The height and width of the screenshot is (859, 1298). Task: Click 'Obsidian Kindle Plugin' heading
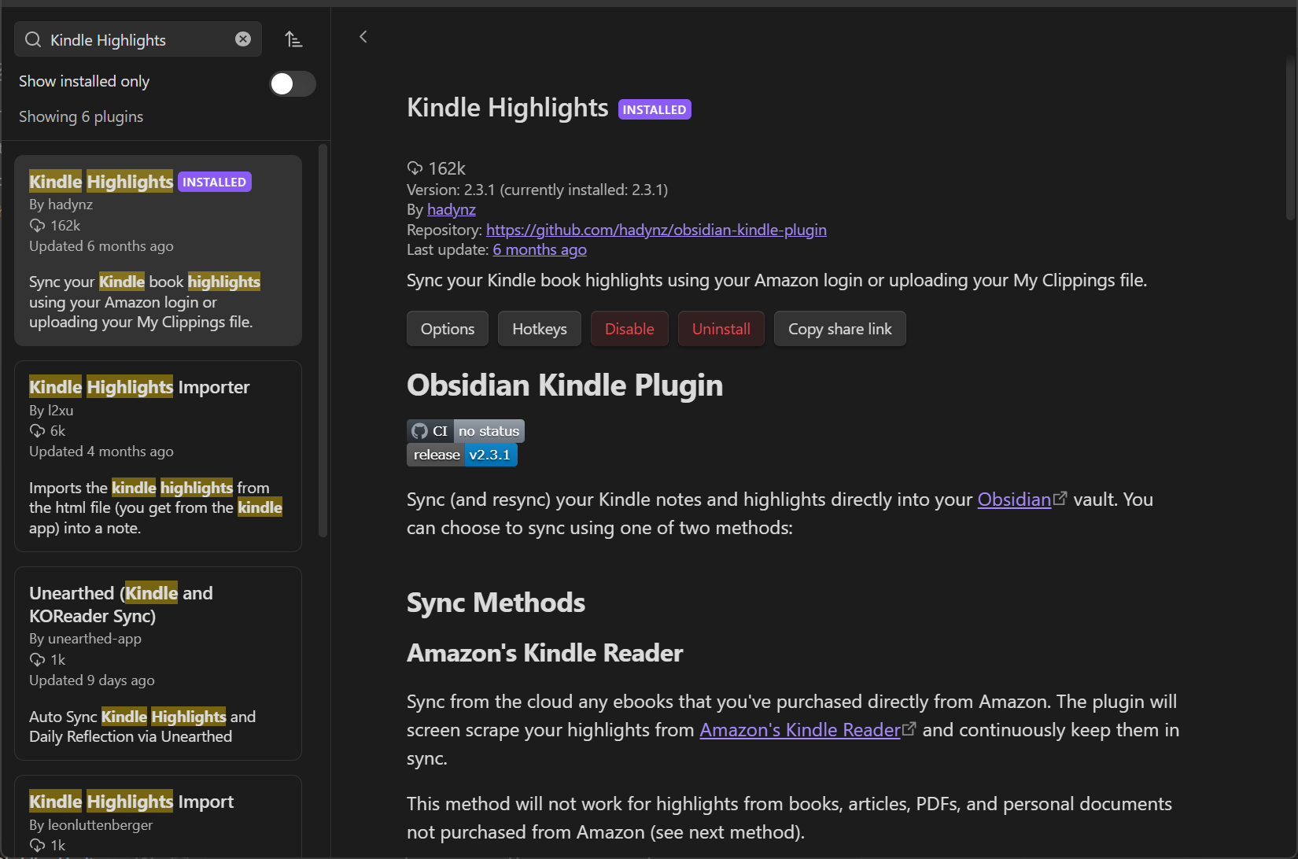pyautogui.click(x=565, y=385)
